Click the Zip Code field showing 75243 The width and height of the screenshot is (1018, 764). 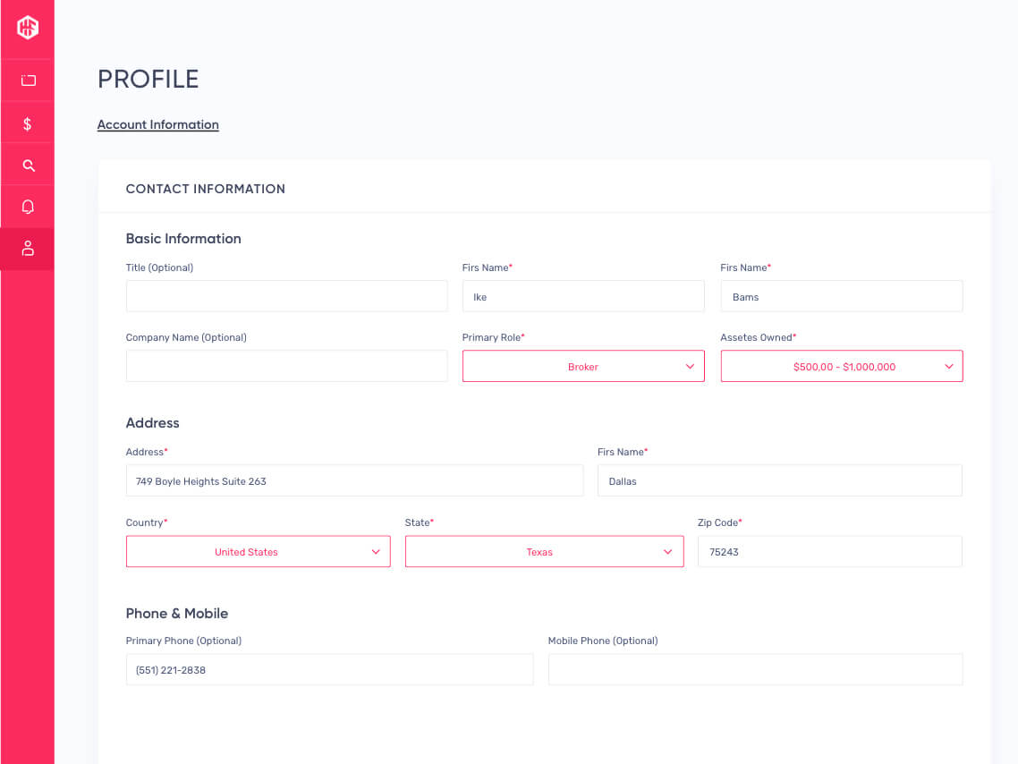tap(828, 551)
